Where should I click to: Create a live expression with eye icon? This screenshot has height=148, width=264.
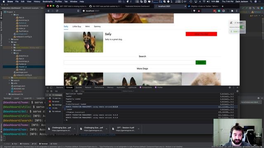[x=77, y=91]
